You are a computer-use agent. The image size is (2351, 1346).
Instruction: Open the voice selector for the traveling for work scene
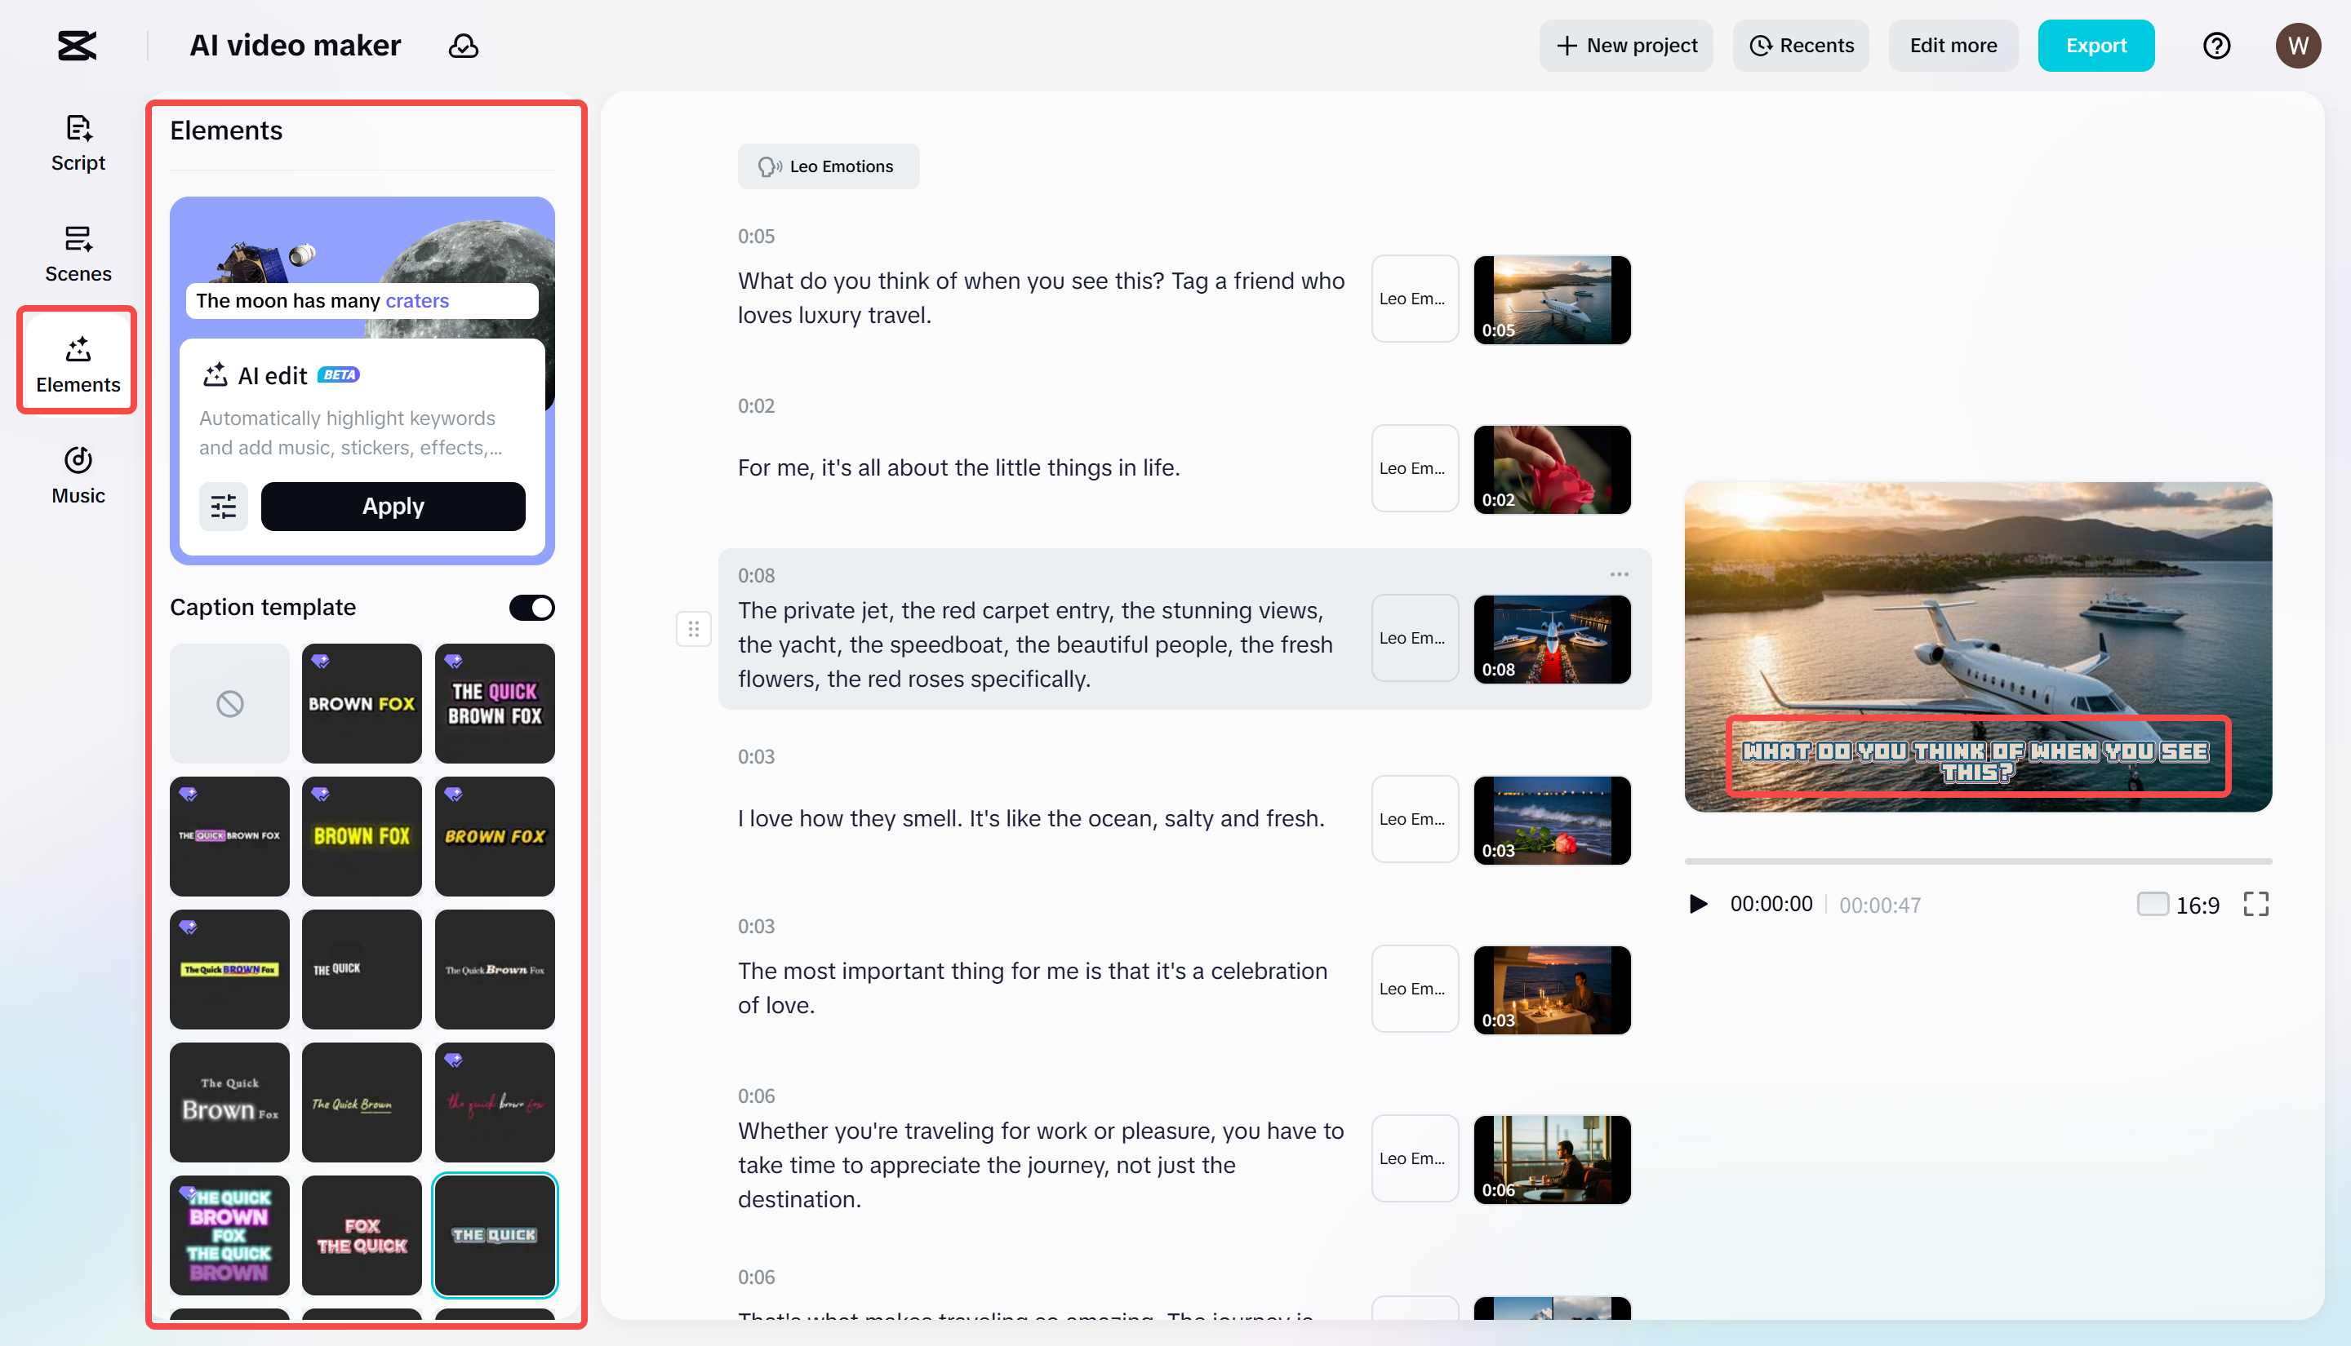1414,1158
